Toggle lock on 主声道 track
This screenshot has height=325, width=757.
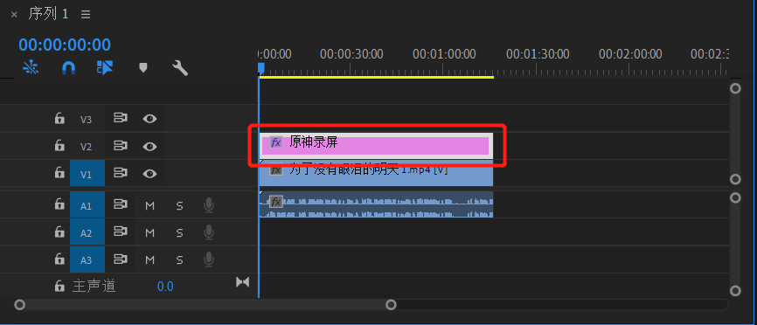(59, 286)
